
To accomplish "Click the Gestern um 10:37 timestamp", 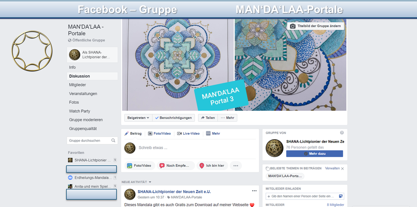I will click(151, 198).
